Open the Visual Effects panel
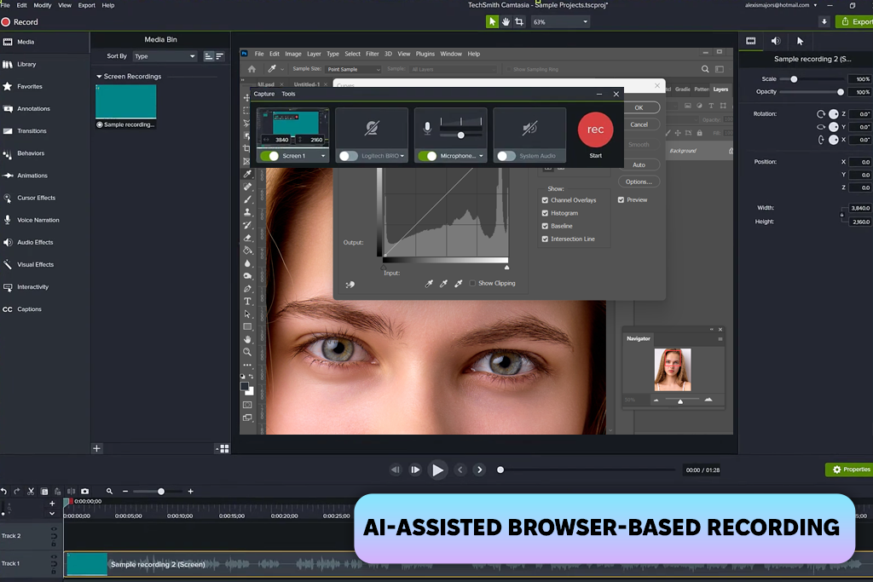The image size is (873, 582). tap(28, 264)
